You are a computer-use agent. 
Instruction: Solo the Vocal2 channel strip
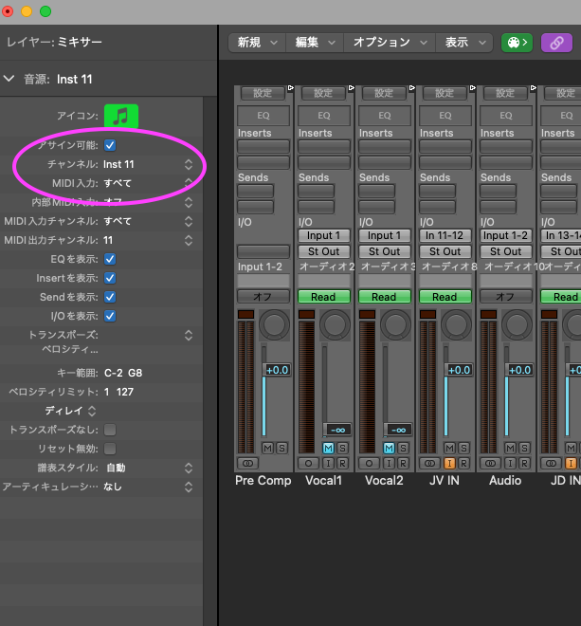tap(403, 448)
